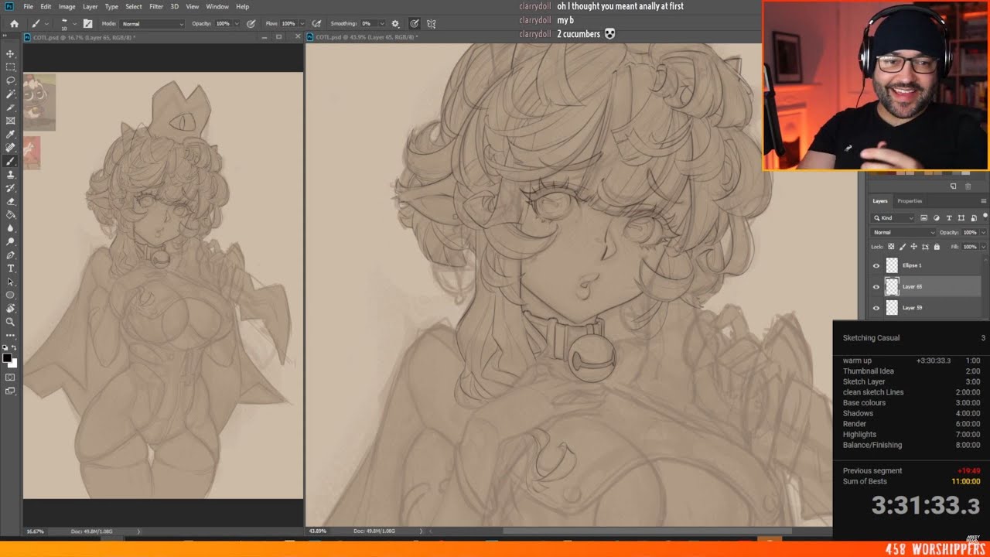Screen dimensions: 990x557
Task: Toggle layer filtering on/off switch
Action: [x=984, y=218]
